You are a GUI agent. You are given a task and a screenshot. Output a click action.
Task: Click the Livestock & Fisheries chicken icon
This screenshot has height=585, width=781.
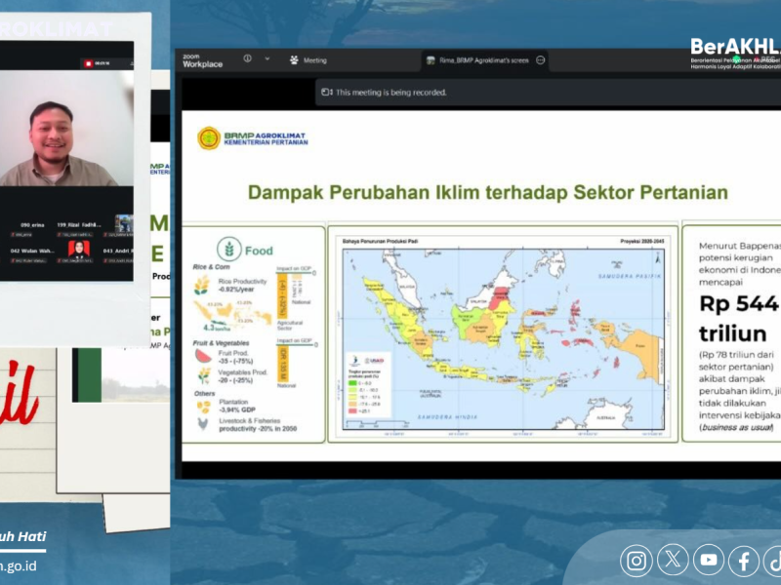coord(203,424)
